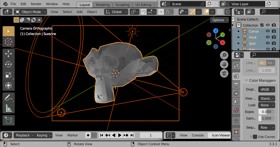This screenshot has width=280, height=147.
Task: Open the File menu
Action: coord(13,4)
